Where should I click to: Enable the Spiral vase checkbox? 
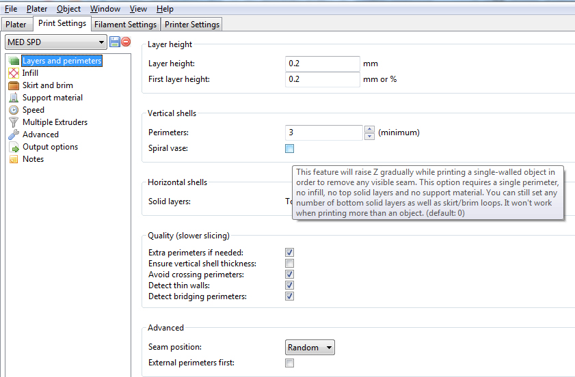click(x=290, y=148)
